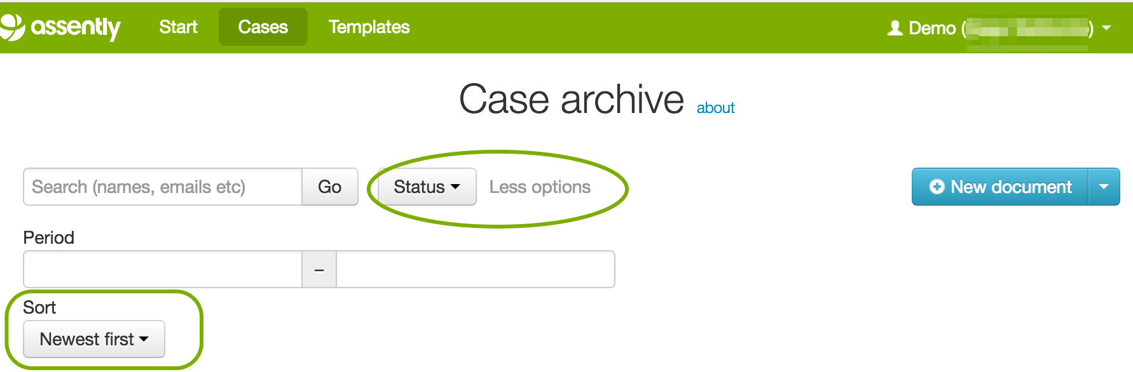Viewport: 1133px width, 372px height.
Task: Click the plus icon on New document
Action: tap(937, 187)
